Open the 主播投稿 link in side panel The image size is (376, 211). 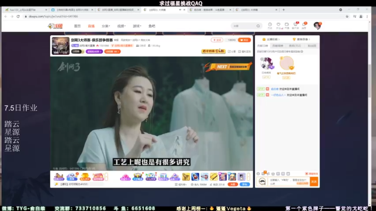(271, 39)
